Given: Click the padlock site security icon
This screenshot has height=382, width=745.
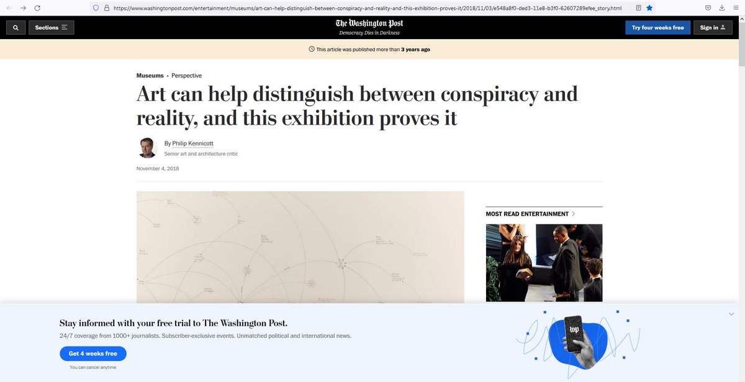Looking at the screenshot, I should [106, 8].
